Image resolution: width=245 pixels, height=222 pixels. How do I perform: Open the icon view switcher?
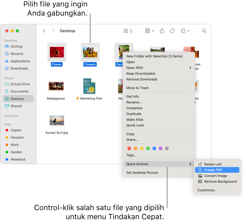point(128,31)
